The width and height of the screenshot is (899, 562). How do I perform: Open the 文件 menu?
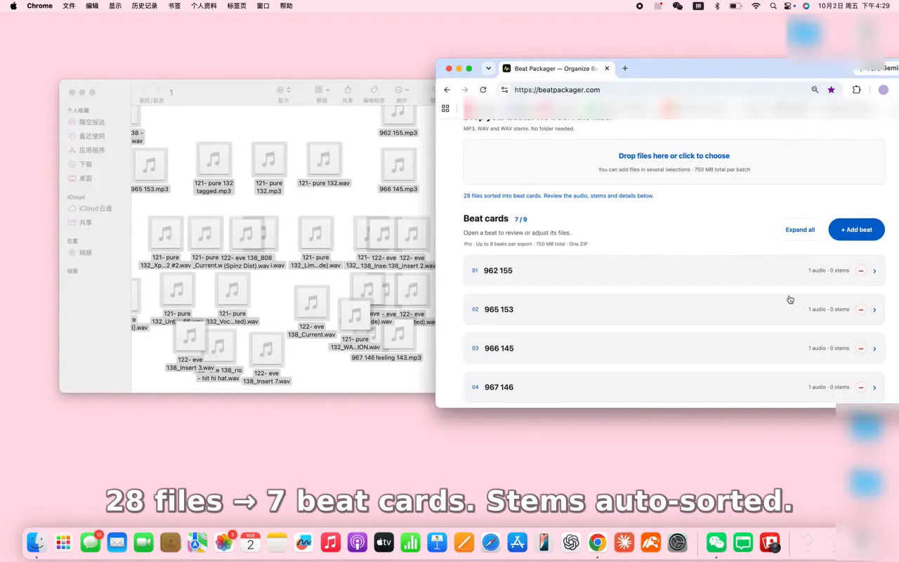[x=69, y=6]
